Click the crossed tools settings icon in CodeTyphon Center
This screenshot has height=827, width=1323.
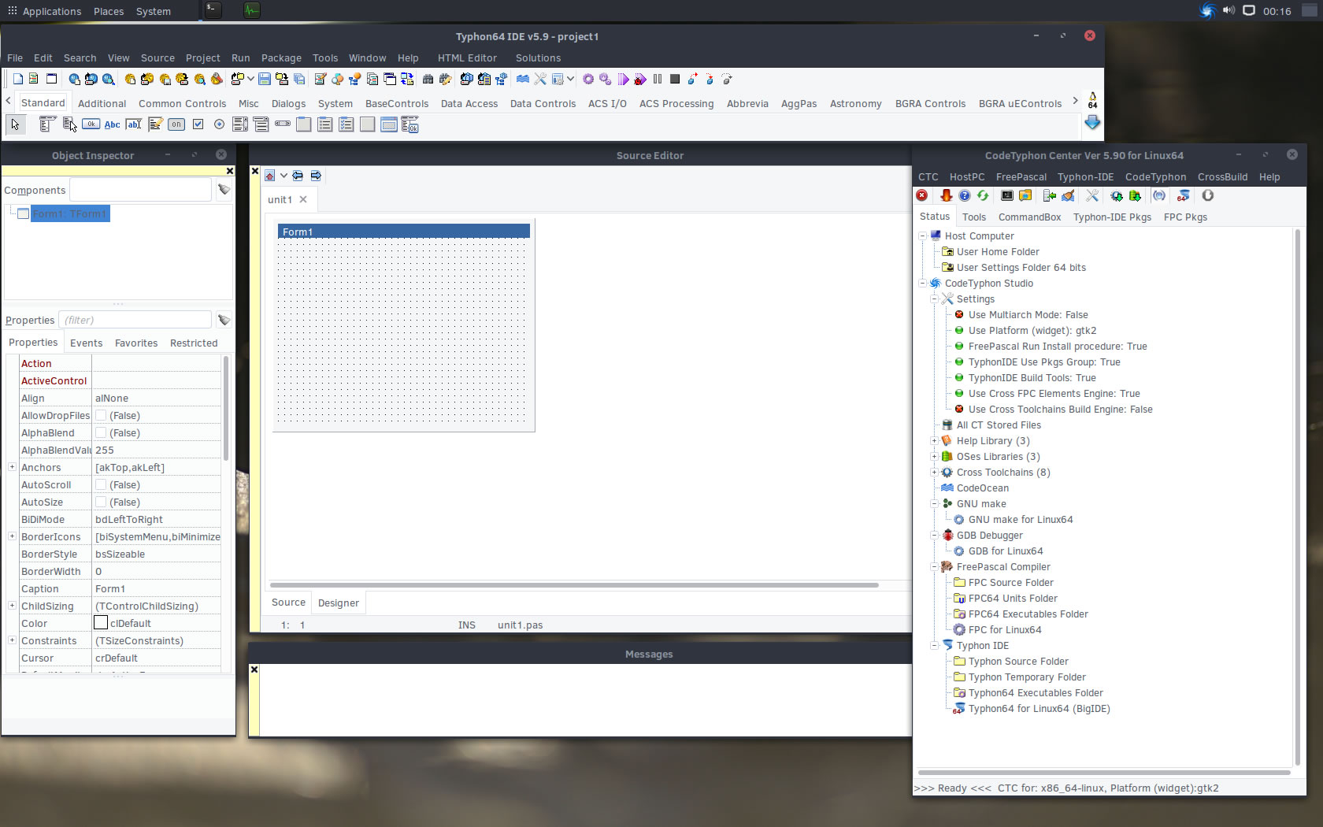tap(1092, 195)
